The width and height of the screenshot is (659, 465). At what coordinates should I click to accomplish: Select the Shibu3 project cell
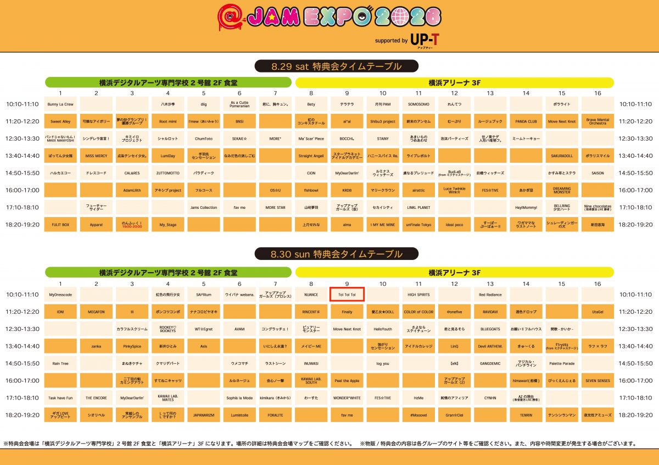click(x=383, y=121)
